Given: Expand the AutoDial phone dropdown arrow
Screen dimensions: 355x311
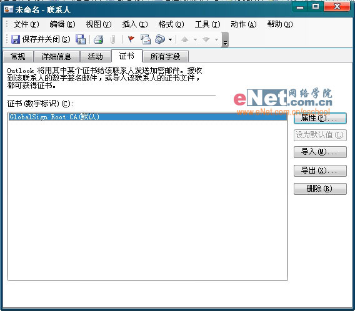Looking at the screenshot, I should 170,39.
